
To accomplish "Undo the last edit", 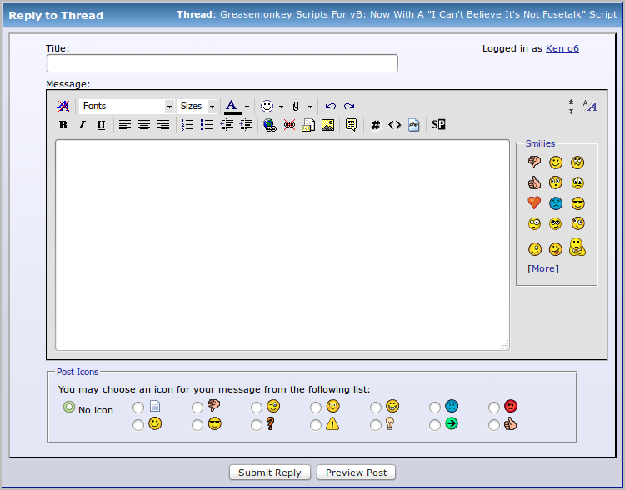I will pyautogui.click(x=331, y=106).
